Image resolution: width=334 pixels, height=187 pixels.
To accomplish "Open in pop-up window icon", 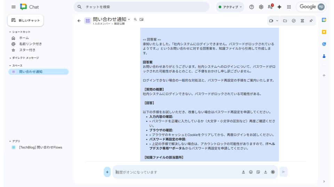I will pyautogui.click(x=142, y=19).
